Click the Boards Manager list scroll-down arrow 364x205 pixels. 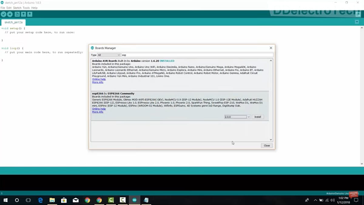click(271, 140)
